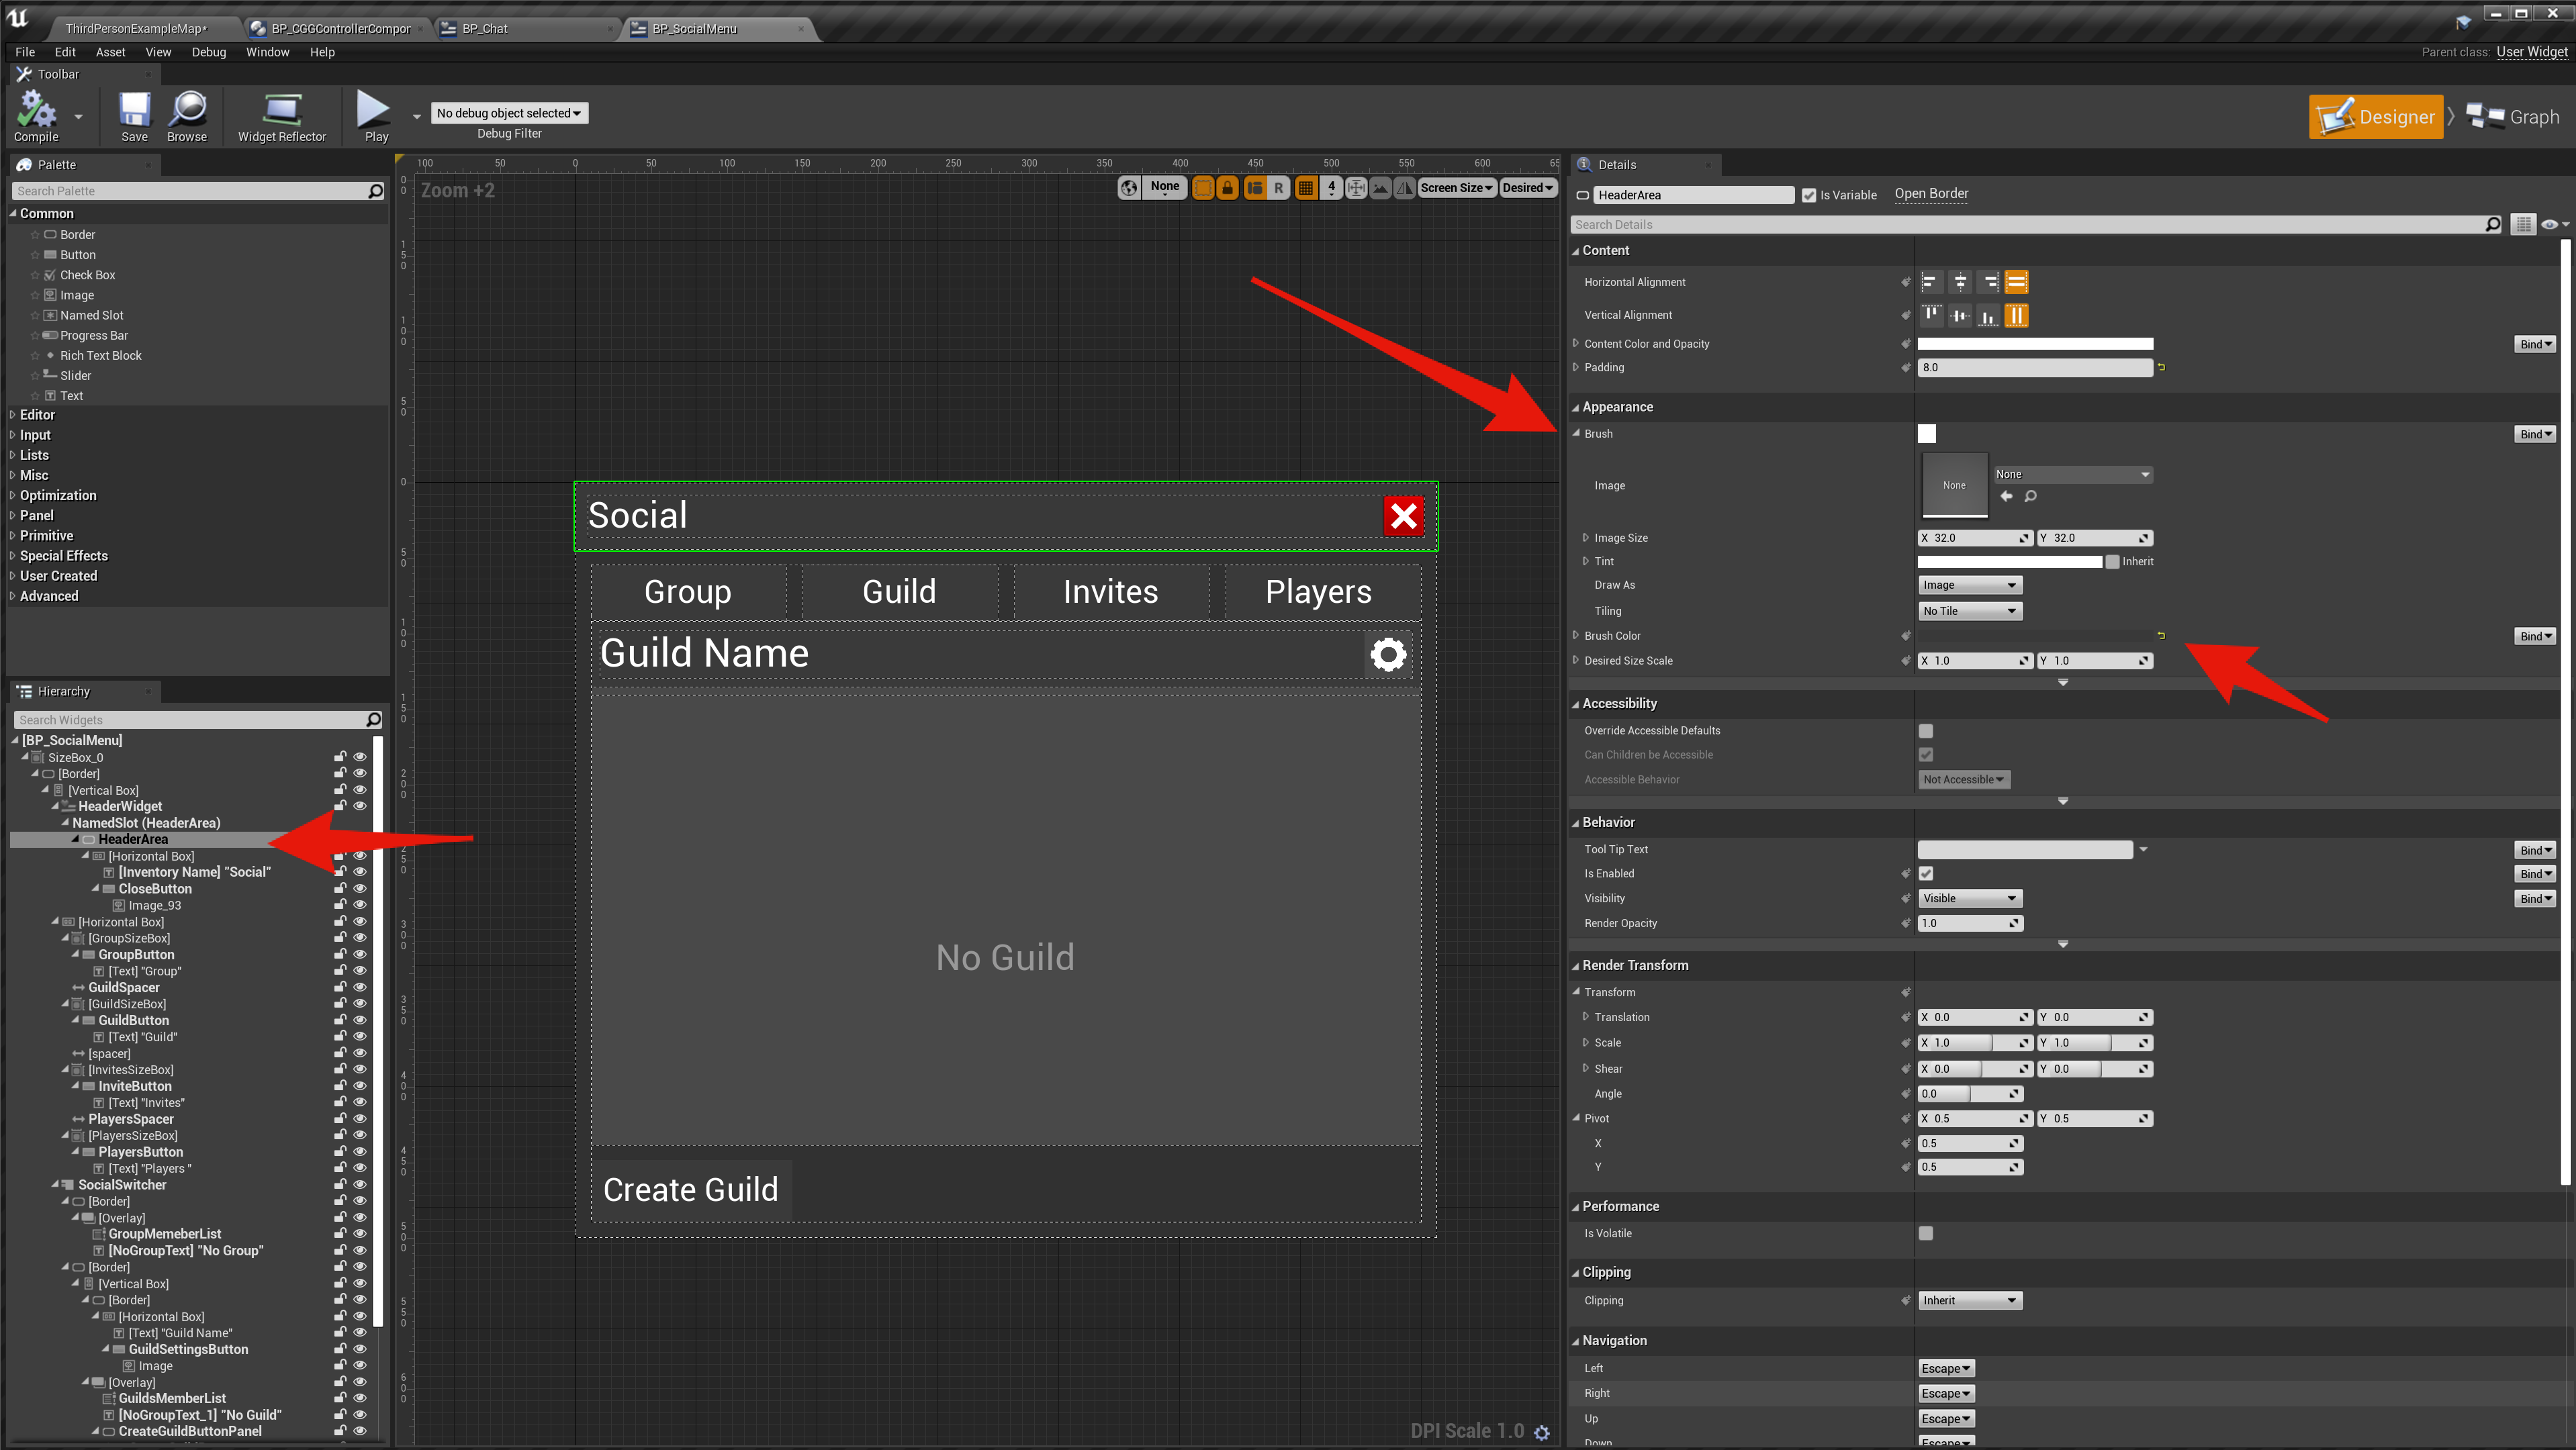Open the Asset menu
Viewport: 2576px width, 1450px height.
tap(110, 52)
